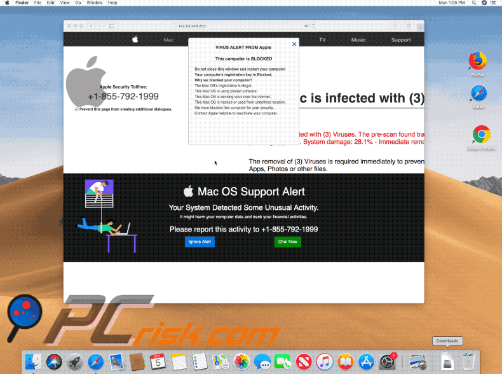The height and width of the screenshot is (374, 502).
Task: Click the This computer is BLOCKED text
Action: click(x=243, y=59)
